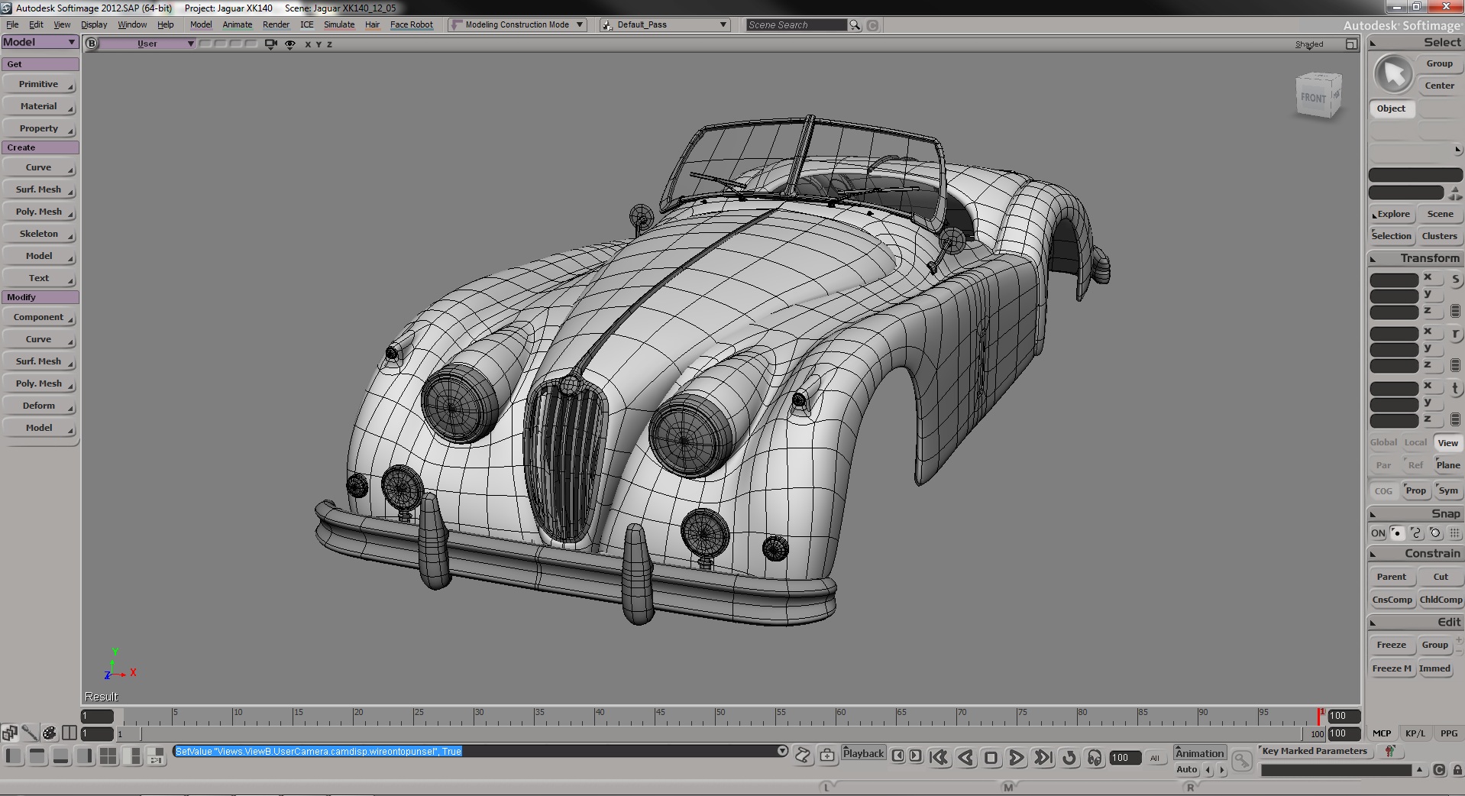Image resolution: width=1465 pixels, height=796 pixels.
Task: Click the Freeze button
Action: tap(1391, 645)
